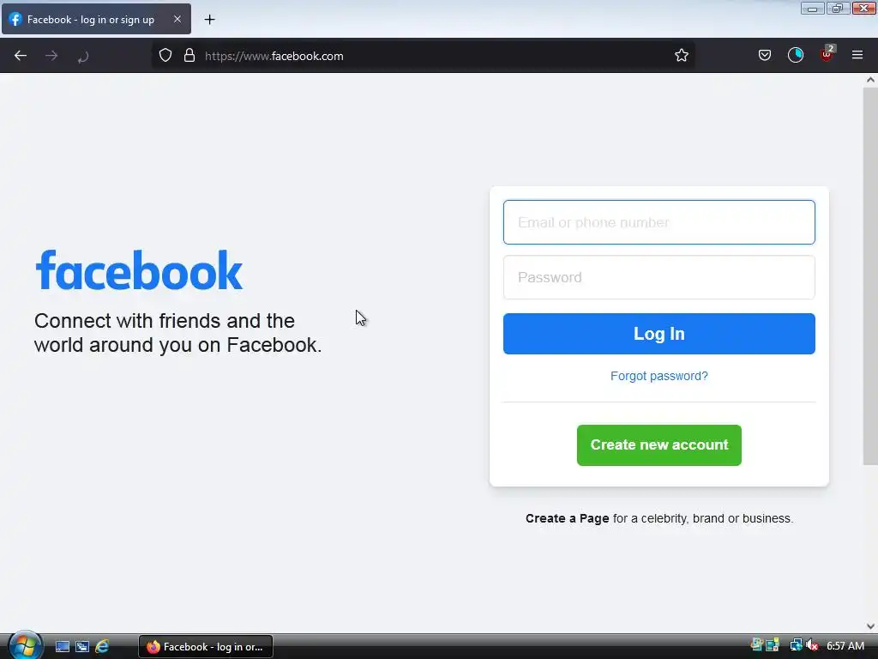Click the facebook logo
This screenshot has width=878, height=659.
pos(140,270)
